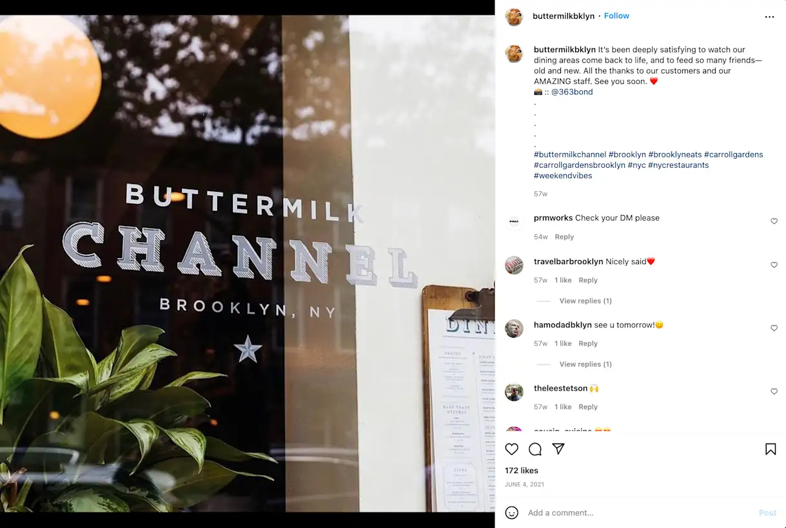The width and height of the screenshot is (786, 528).
Task: View the 172 likes list
Action: tap(522, 471)
